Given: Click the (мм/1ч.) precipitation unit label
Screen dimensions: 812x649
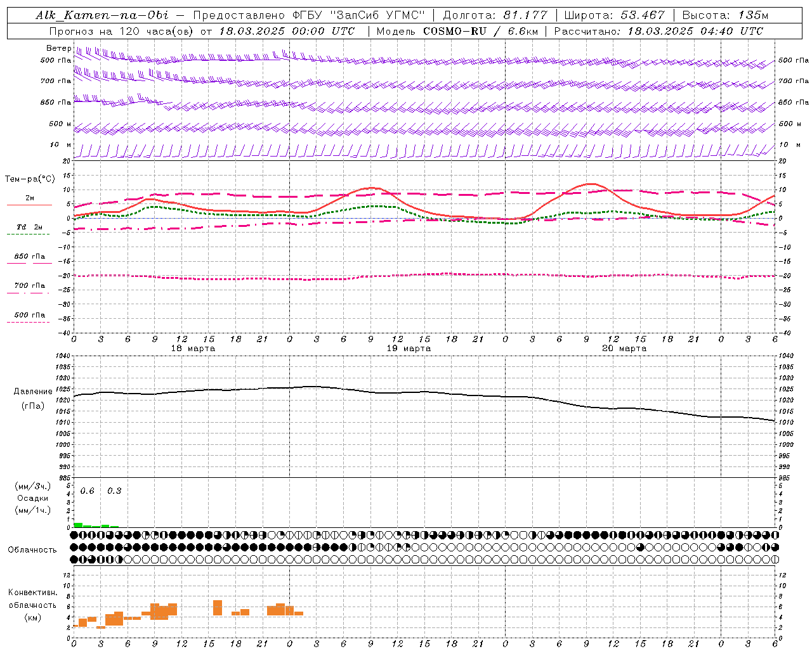Looking at the screenshot, I should (x=33, y=510).
